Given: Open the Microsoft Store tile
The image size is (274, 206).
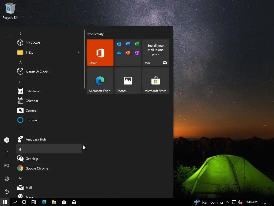Looking at the screenshot, I should (156, 81).
